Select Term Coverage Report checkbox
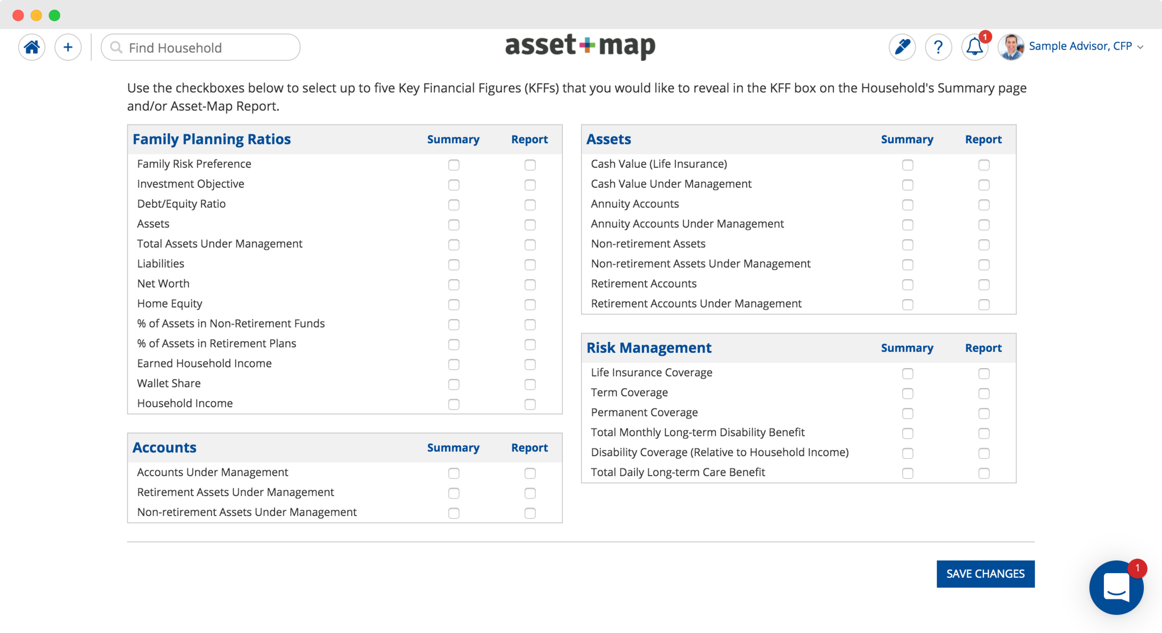 tap(984, 393)
